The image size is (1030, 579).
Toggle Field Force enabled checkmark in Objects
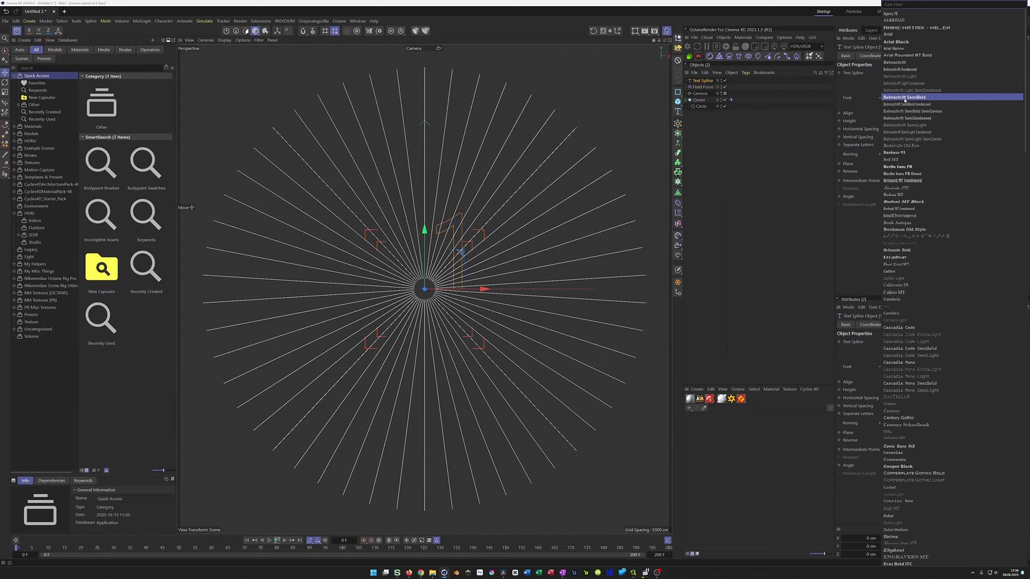(x=724, y=87)
